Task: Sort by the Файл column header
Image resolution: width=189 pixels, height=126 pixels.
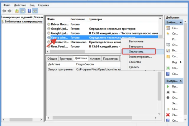Action: tap(51, 19)
